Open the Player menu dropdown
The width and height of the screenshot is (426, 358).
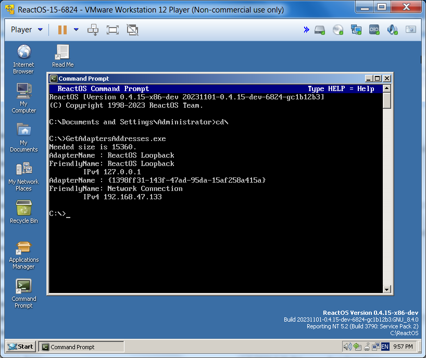[27, 30]
